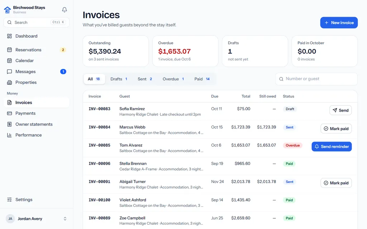Expand the Jordan Avery account switcher chevron
The height and width of the screenshot is (229, 367).
point(65,219)
